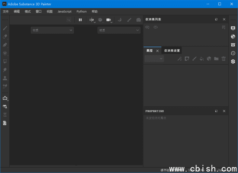
Task: Click the 3D perspective cube icon
Action: [100, 20]
